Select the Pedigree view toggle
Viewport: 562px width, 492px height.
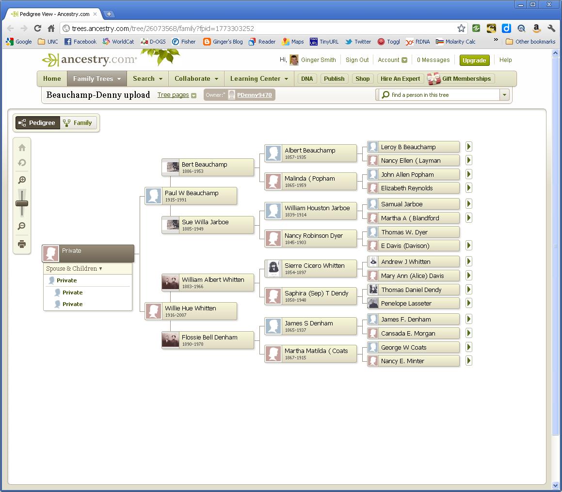37,123
